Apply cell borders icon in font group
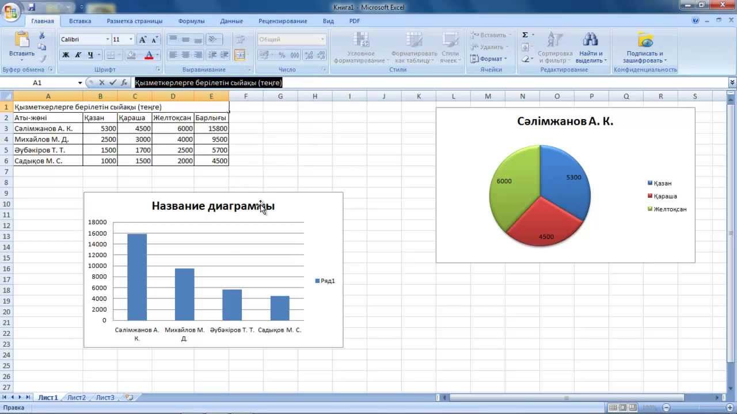Image resolution: width=737 pixels, height=414 pixels. pos(111,55)
